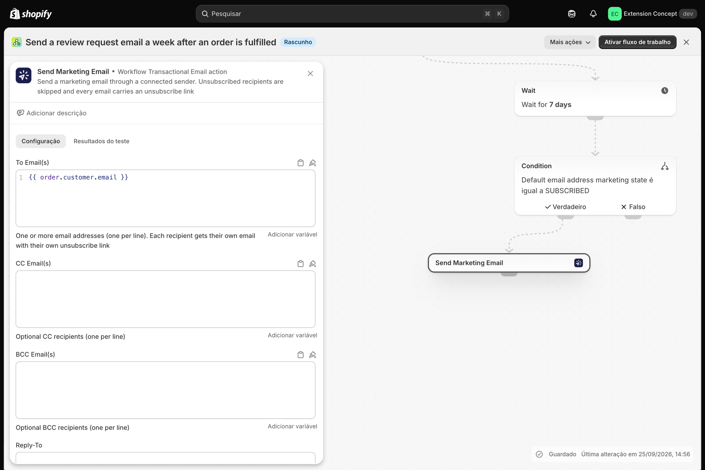Click Adicionar descrição
Viewport: 705px width, 470px height.
click(x=52, y=113)
